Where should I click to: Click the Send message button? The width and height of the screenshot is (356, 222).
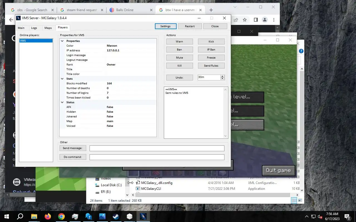pyautogui.click(x=73, y=148)
